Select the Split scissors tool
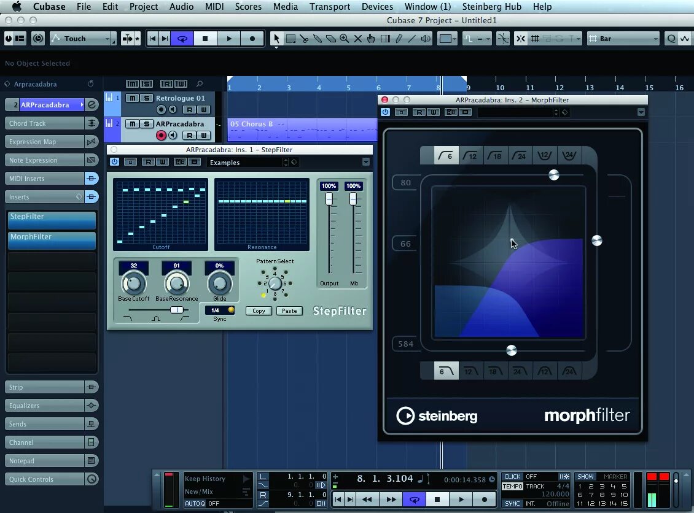 pyautogui.click(x=304, y=39)
